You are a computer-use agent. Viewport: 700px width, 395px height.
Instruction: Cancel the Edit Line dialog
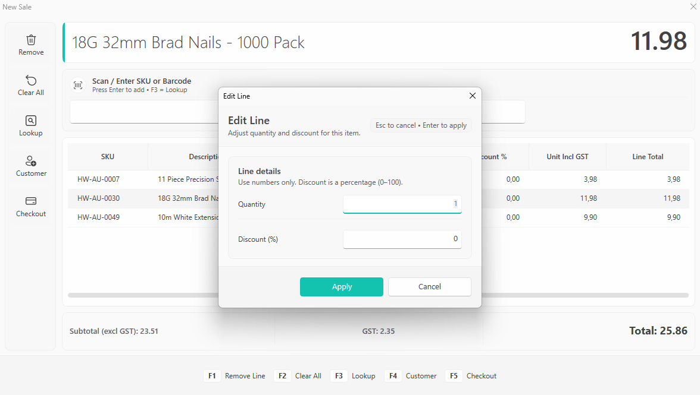click(x=430, y=287)
